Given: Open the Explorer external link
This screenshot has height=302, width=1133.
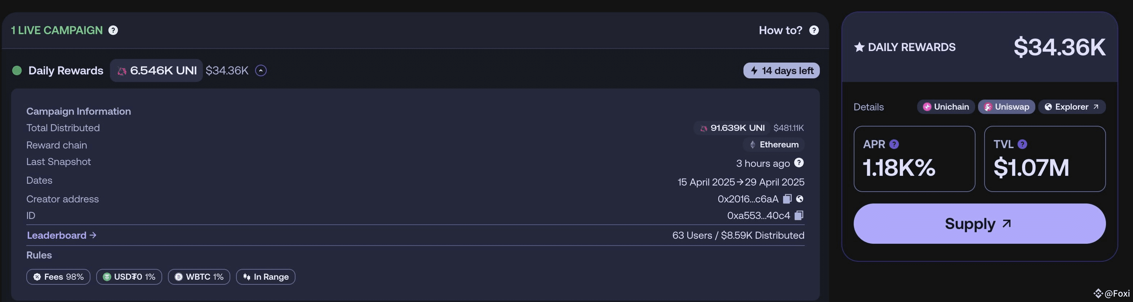Looking at the screenshot, I should click(1072, 107).
